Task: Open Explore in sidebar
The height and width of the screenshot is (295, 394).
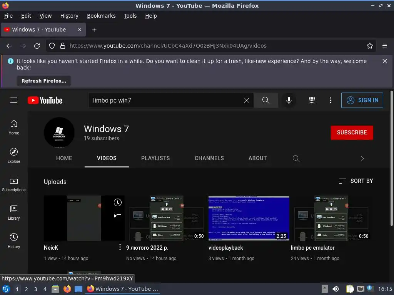Action: coord(14,156)
